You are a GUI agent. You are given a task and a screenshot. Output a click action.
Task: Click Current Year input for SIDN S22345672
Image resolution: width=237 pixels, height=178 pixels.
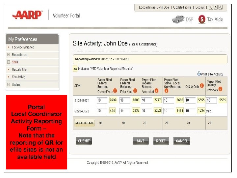[x=102, y=111]
